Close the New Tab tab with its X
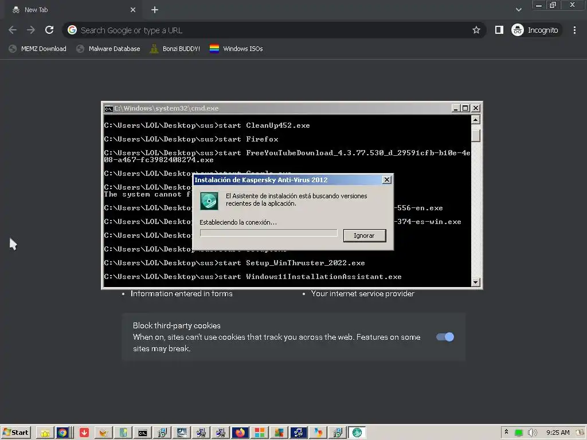 (x=133, y=10)
